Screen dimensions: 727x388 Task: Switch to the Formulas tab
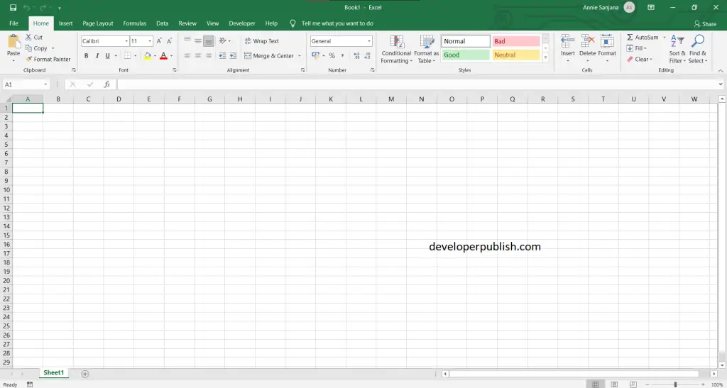point(134,23)
